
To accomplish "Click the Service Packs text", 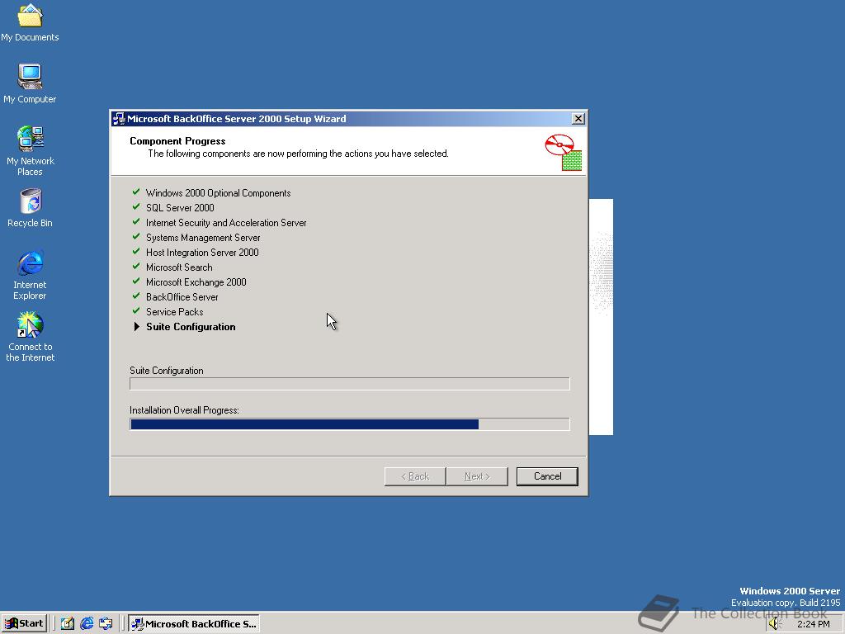I will pos(175,311).
